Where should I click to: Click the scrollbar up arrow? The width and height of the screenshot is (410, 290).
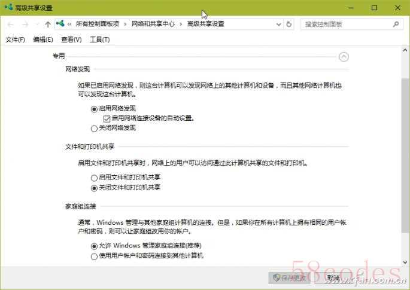coord(405,50)
